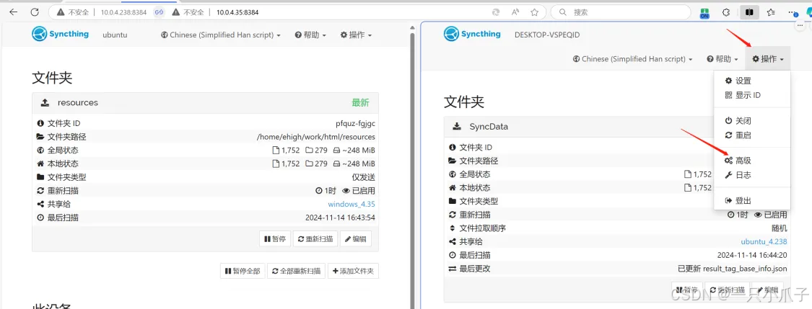Screen dimensions: 812x309
Task: Click the share icon of 共享给 in resources panel
Action: pyautogui.click(x=40, y=204)
